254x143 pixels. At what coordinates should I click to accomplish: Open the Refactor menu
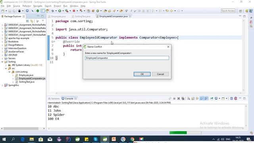point(27,6)
